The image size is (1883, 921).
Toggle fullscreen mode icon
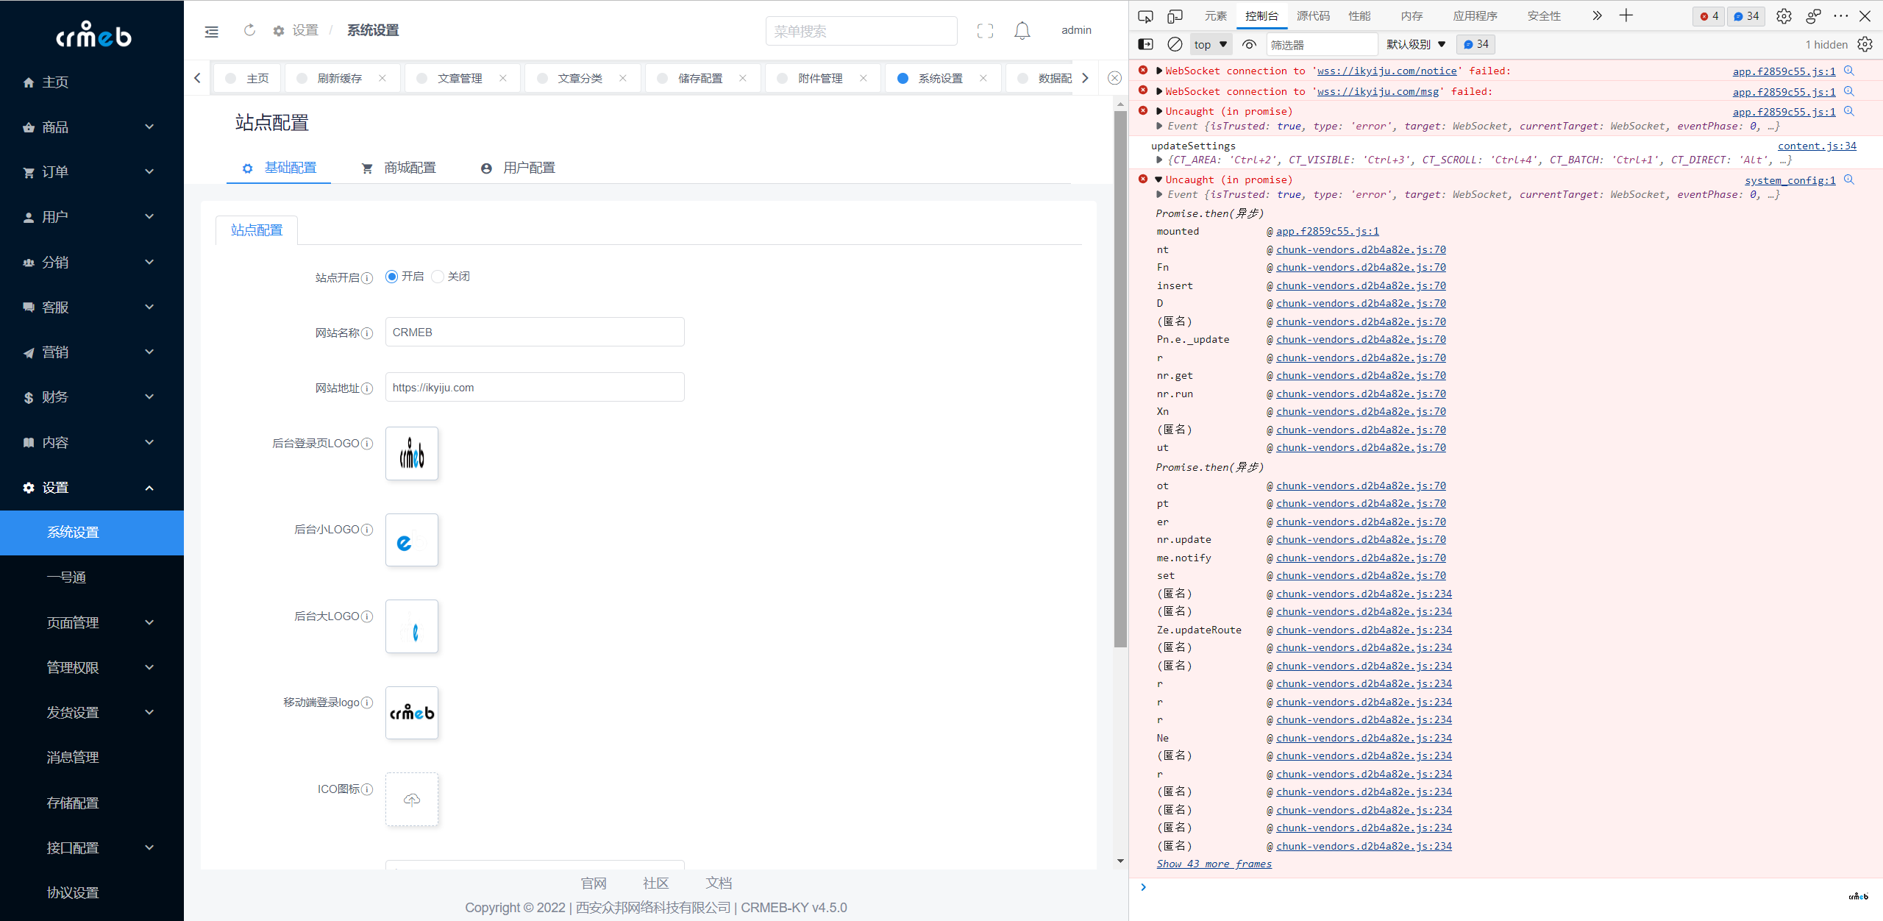point(985,31)
